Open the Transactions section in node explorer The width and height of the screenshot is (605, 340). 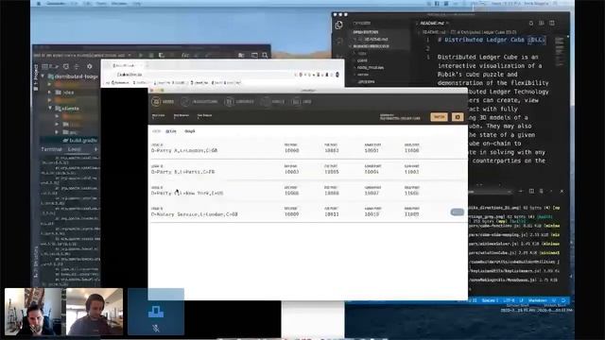point(199,102)
